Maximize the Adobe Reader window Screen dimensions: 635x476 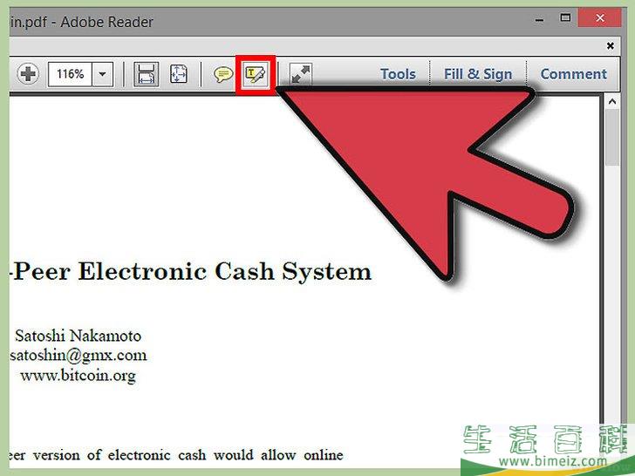pos(565,17)
